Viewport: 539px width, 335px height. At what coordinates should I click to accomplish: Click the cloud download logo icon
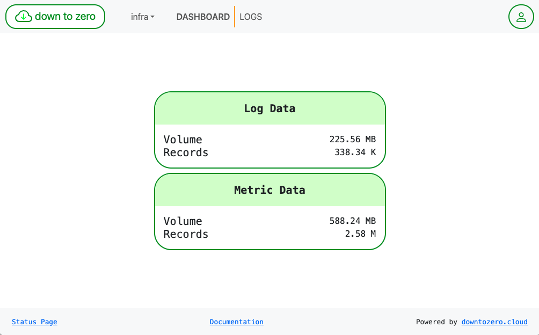pos(24,17)
